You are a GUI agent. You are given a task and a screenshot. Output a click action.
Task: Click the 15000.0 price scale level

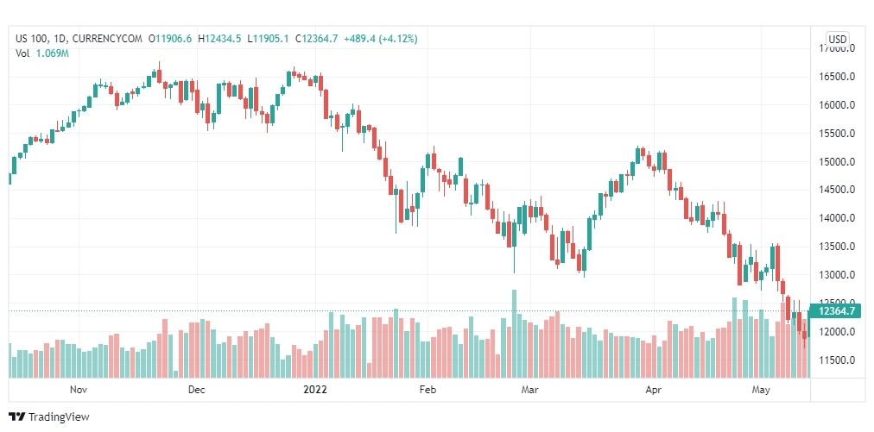pyautogui.click(x=837, y=162)
